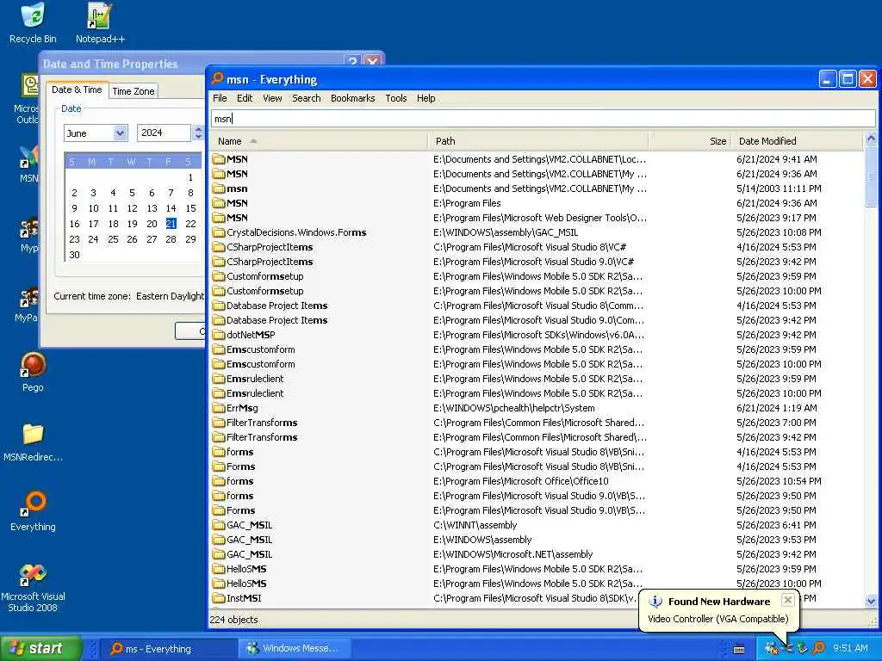Click the Start button
This screenshot has width=882, height=661.
40,649
